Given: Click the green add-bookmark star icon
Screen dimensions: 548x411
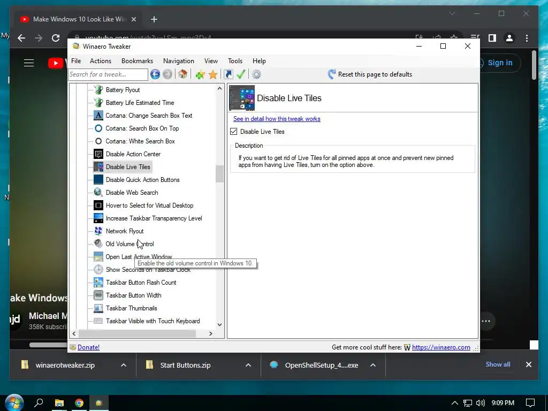Looking at the screenshot, I should 200,74.
